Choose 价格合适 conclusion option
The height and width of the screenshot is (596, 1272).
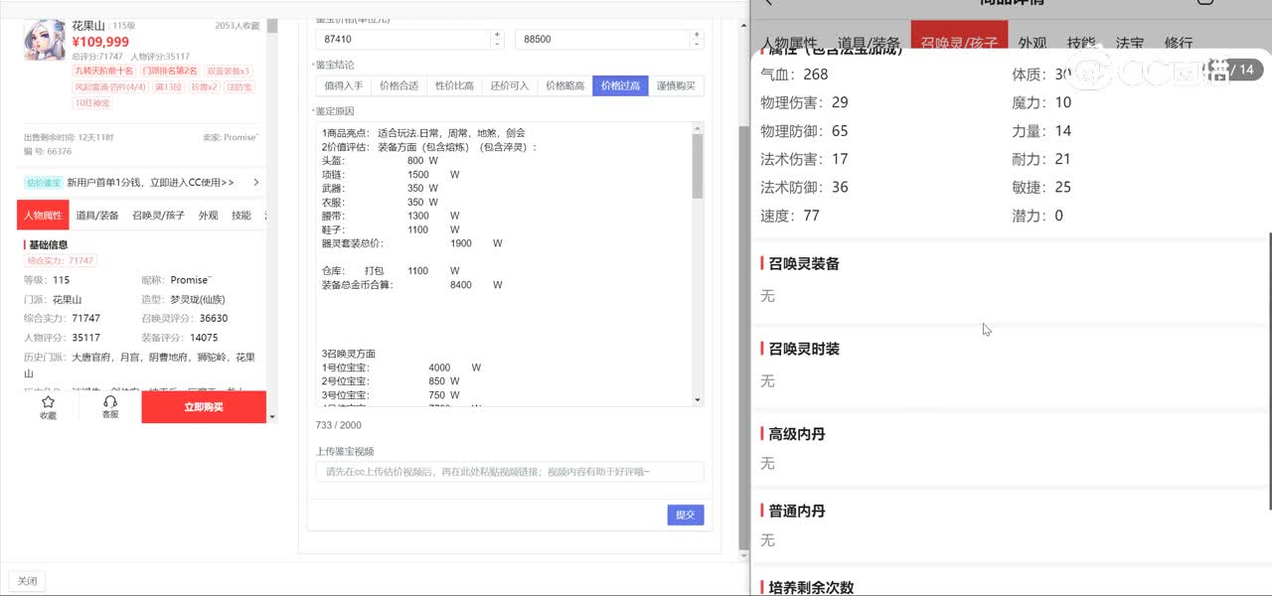click(x=398, y=86)
